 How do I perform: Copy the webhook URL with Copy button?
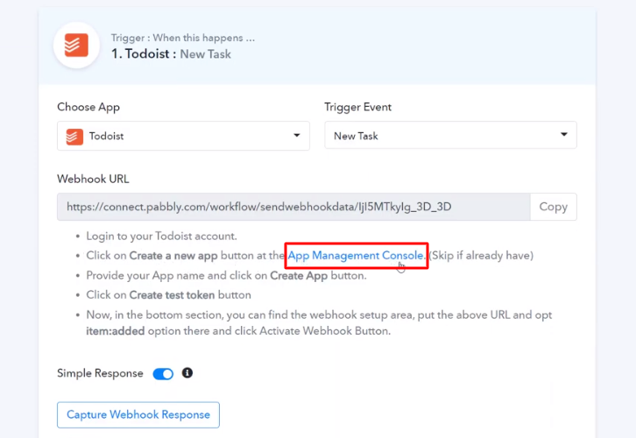tap(554, 207)
